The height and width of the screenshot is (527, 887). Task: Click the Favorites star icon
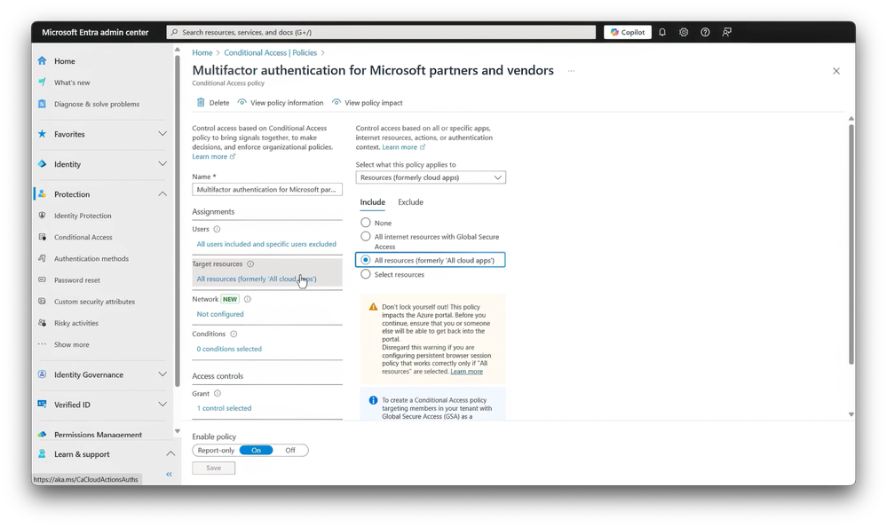pyautogui.click(x=42, y=134)
